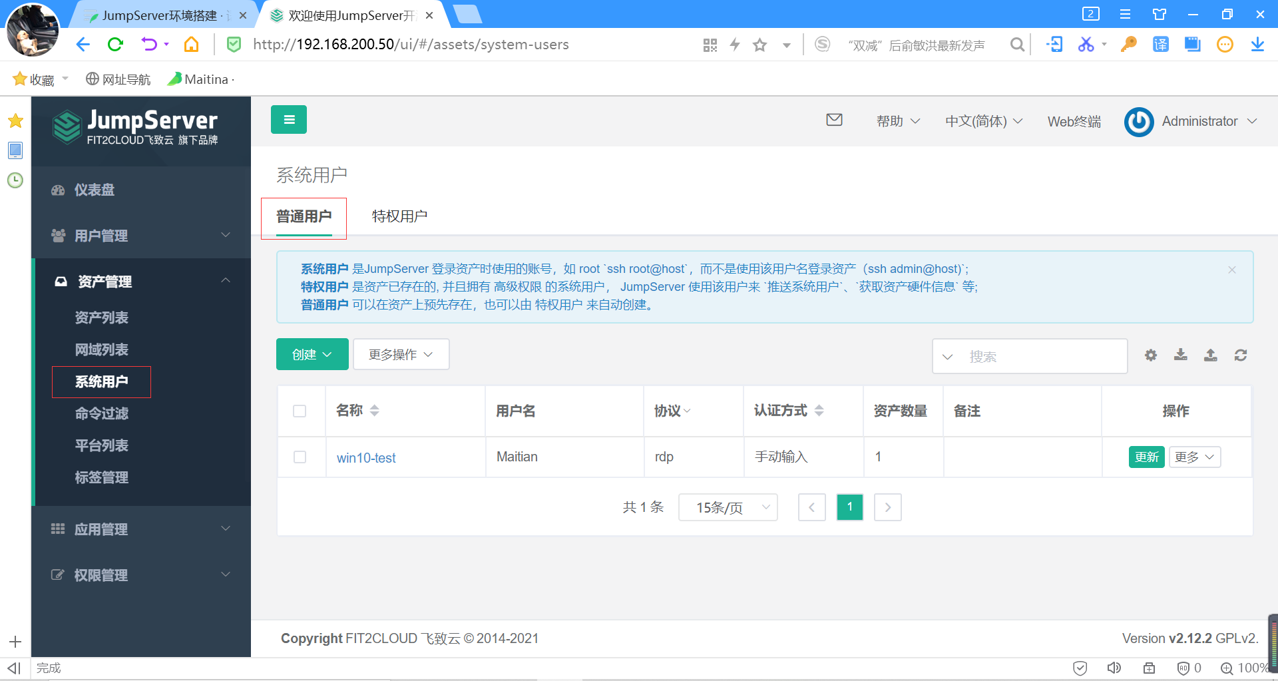Click the plus icon at bottom left strip
Screen dimensions: 1278x681
coord(15,642)
